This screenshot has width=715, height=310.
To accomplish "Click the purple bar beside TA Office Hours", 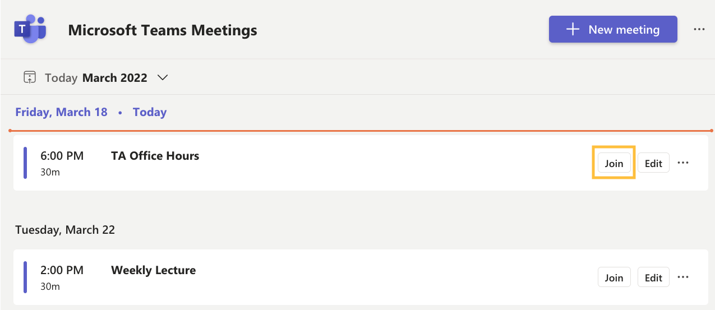I will [x=25, y=163].
